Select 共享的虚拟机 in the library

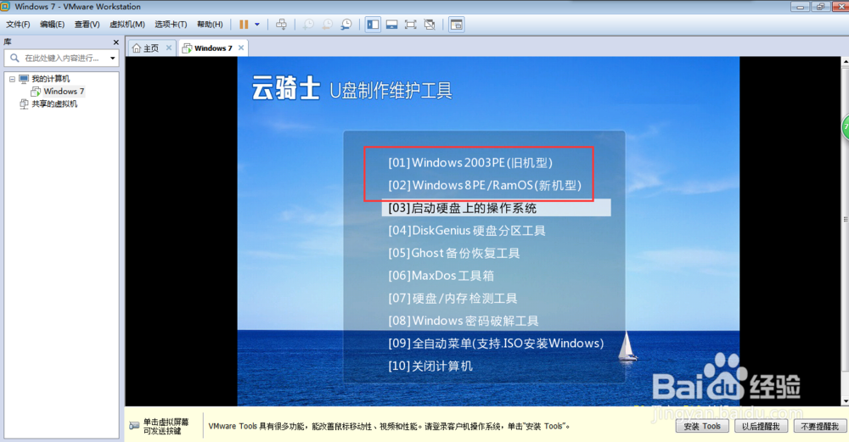pos(54,104)
